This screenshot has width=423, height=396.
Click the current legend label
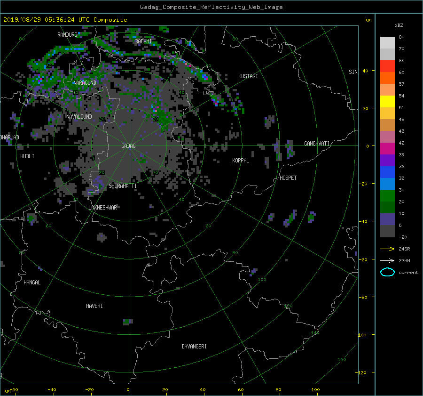click(x=408, y=273)
